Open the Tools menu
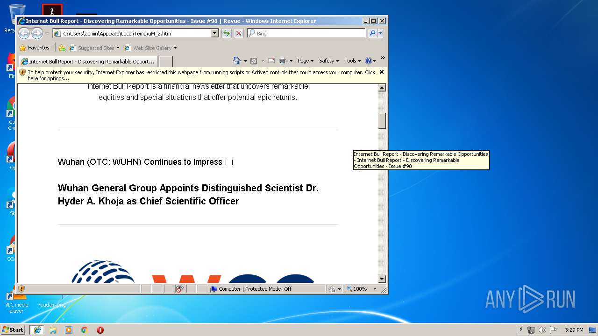Viewport: 598px width, 336px height. click(x=353, y=61)
